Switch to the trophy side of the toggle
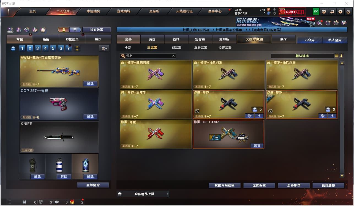The image size is (354, 206). tap(75, 30)
